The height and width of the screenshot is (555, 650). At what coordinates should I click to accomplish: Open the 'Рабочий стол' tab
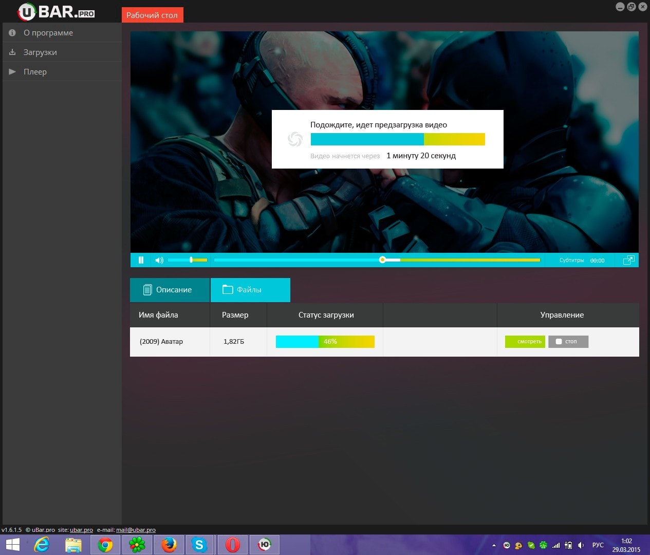(152, 15)
